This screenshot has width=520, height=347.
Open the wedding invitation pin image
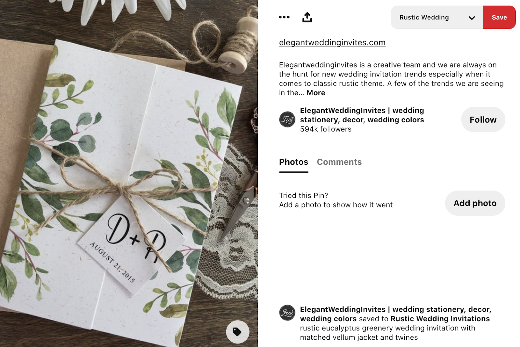point(129,173)
